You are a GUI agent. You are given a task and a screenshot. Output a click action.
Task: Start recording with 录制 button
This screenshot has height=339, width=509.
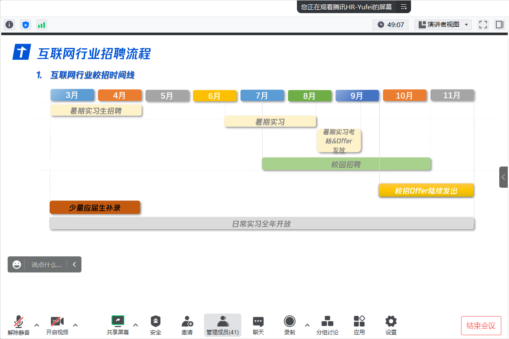pyautogui.click(x=290, y=325)
